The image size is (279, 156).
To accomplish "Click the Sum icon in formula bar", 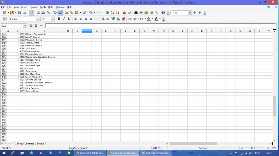I will click(36, 26).
